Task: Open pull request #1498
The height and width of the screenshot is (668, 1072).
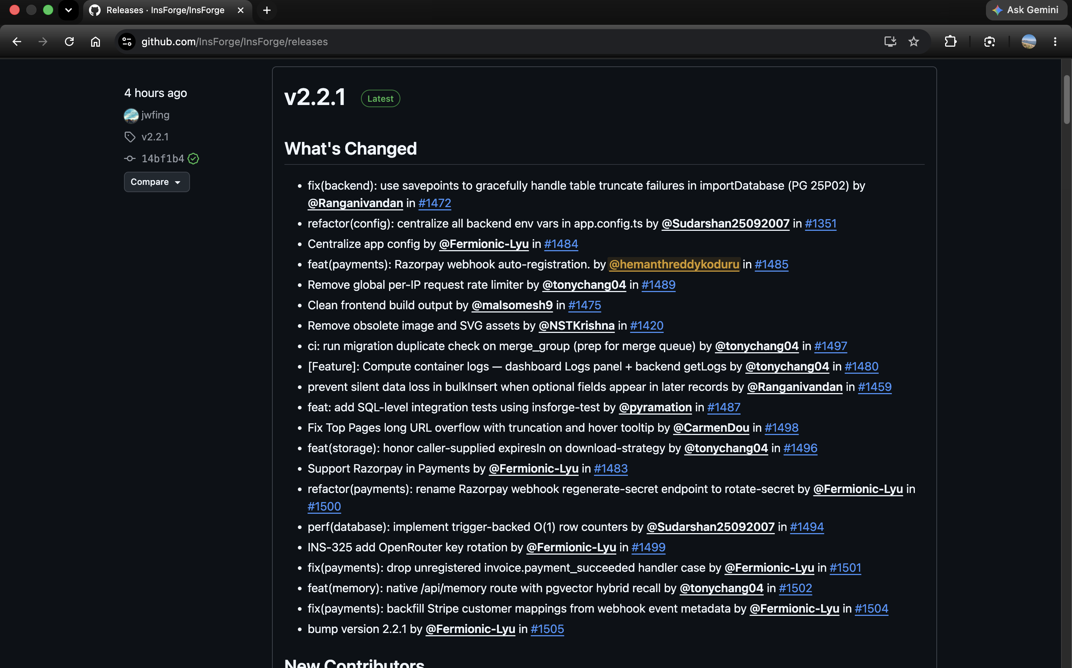Action: tap(782, 428)
